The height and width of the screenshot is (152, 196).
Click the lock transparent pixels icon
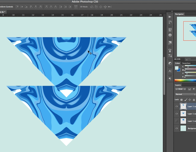pyautogui.click(x=182, y=99)
